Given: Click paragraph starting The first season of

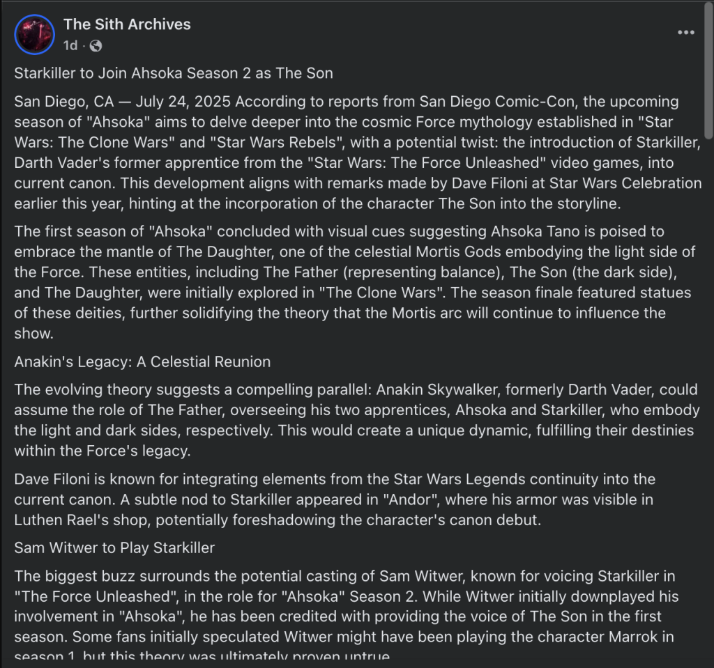Looking at the screenshot, I should [x=355, y=282].
